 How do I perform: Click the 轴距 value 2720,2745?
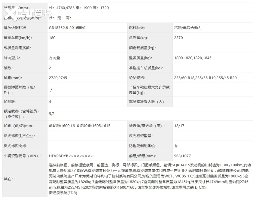click(x=58, y=78)
